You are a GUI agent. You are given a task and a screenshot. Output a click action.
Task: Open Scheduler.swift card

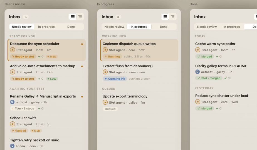(46, 124)
